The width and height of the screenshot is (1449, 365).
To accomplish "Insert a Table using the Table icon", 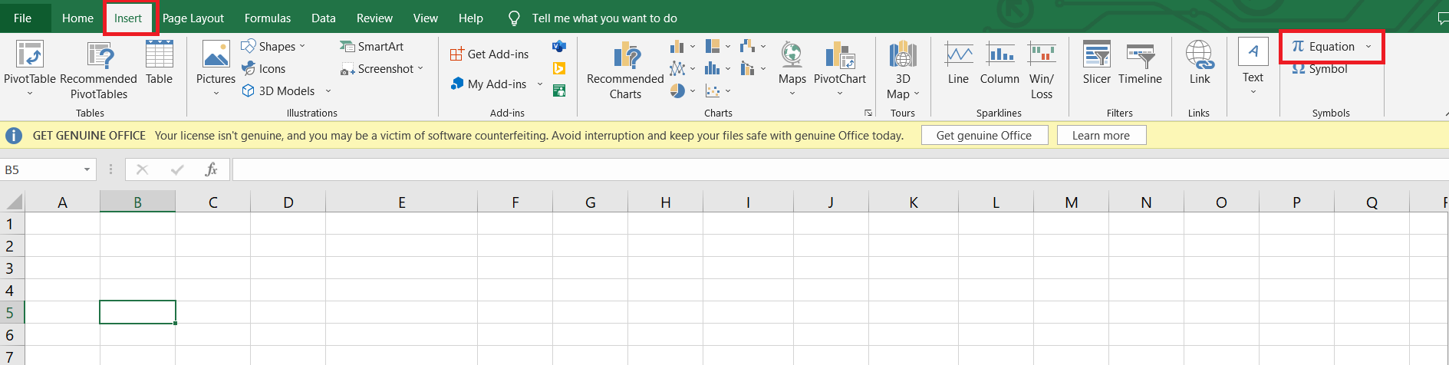I will point(159,54).
